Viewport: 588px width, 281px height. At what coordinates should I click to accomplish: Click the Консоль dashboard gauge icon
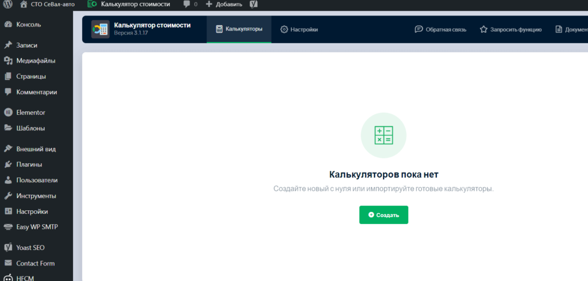[8, 25]
